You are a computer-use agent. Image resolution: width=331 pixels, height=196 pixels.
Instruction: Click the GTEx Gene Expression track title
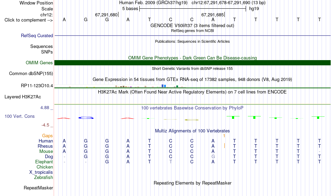192,80
